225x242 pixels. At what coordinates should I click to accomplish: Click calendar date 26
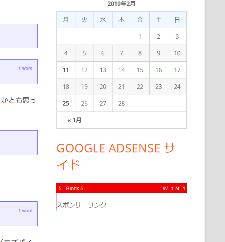coord(84,103)
